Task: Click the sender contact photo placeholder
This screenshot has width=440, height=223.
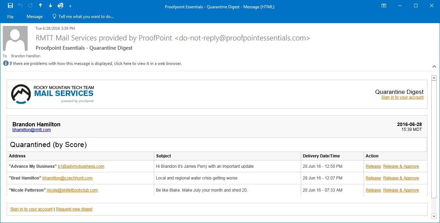Action: point(15,38)
